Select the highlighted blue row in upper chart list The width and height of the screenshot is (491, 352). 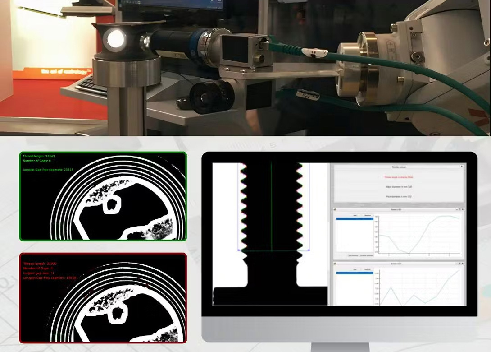[355, 219]
